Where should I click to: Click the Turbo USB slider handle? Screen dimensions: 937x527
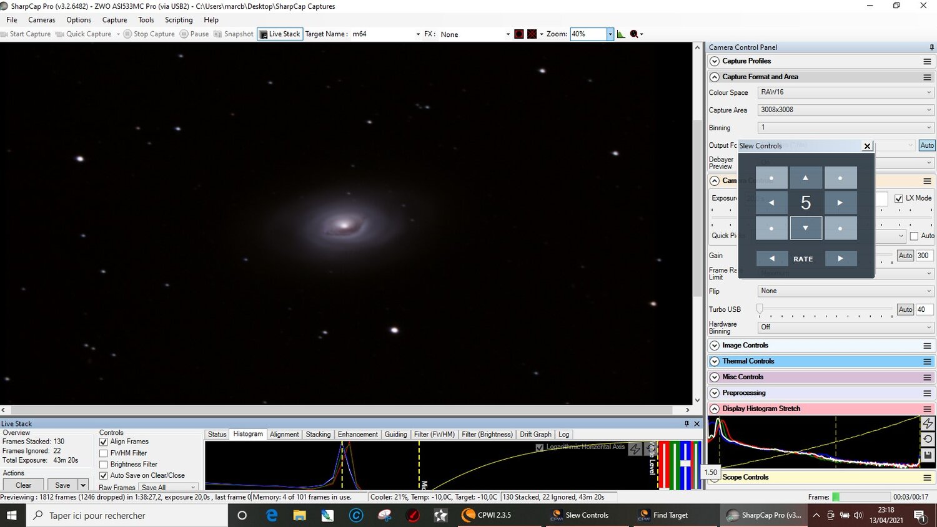click(x=760, y=309)
